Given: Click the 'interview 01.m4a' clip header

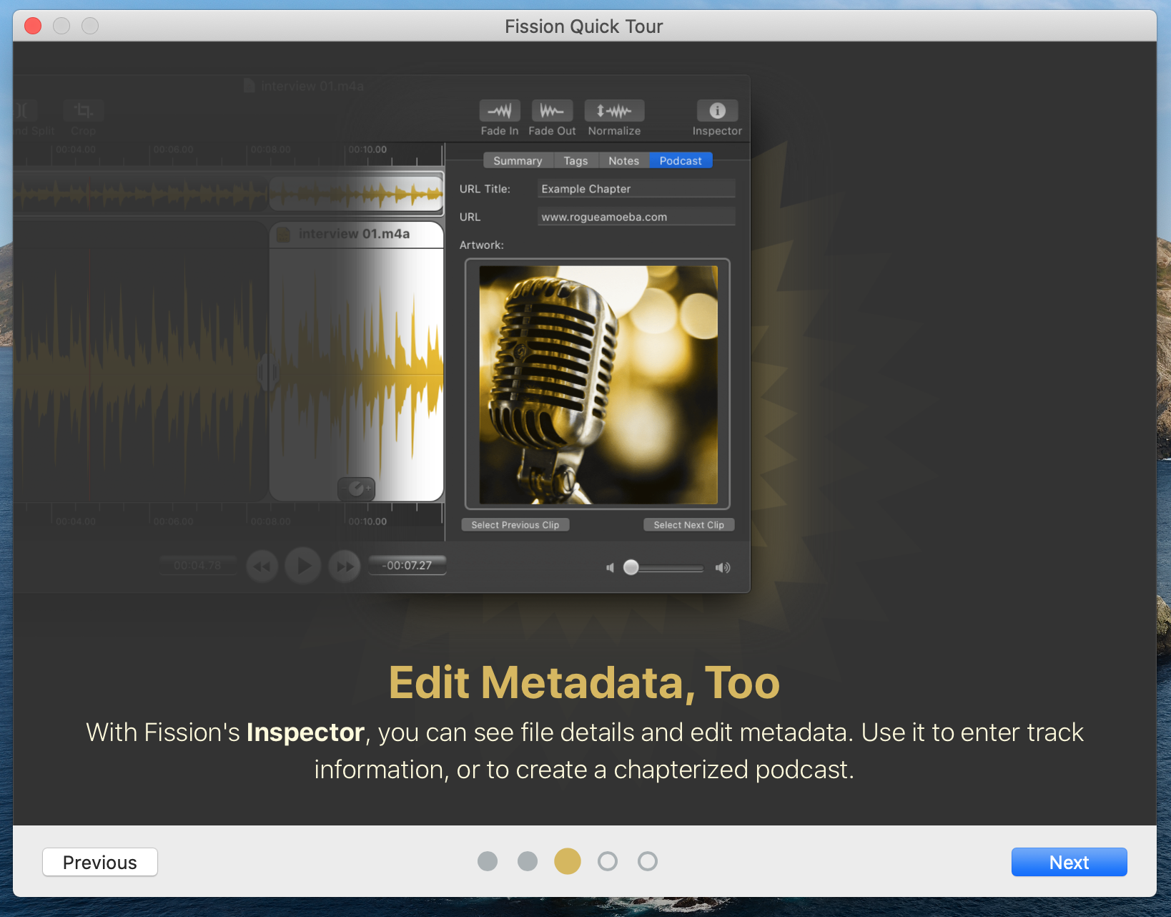Looking at the screenshot, I should tap(357, 234).
